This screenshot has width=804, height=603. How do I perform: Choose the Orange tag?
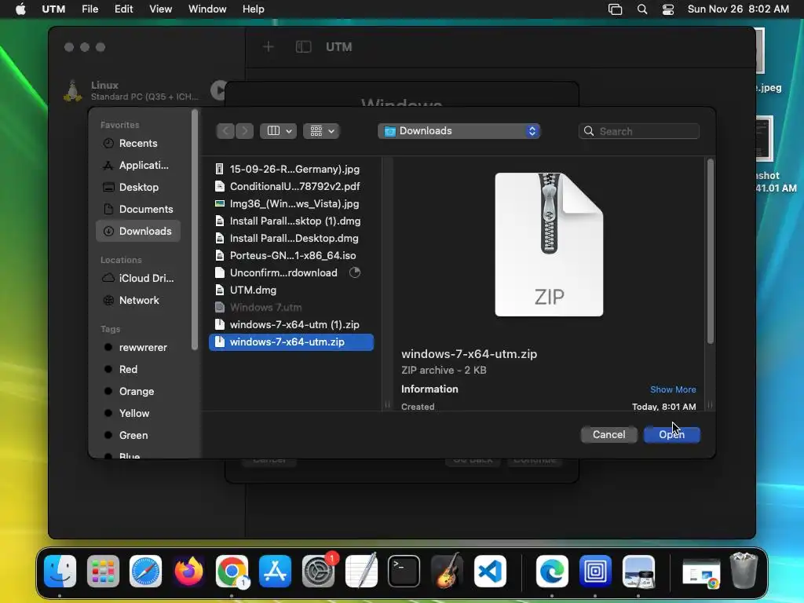pyautogui.click(x=138, y=392)
